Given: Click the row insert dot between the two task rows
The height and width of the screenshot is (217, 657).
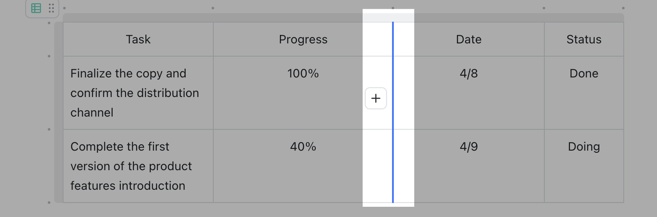Looking at the screenshot, I should 49,129.
